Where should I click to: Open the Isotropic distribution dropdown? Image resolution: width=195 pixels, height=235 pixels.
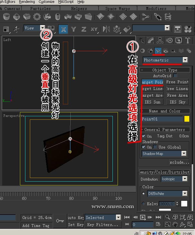pyautogui.click(x=185, y=179)
